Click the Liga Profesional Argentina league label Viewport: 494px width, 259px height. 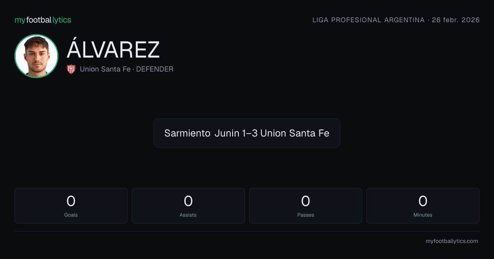(368, 20)
